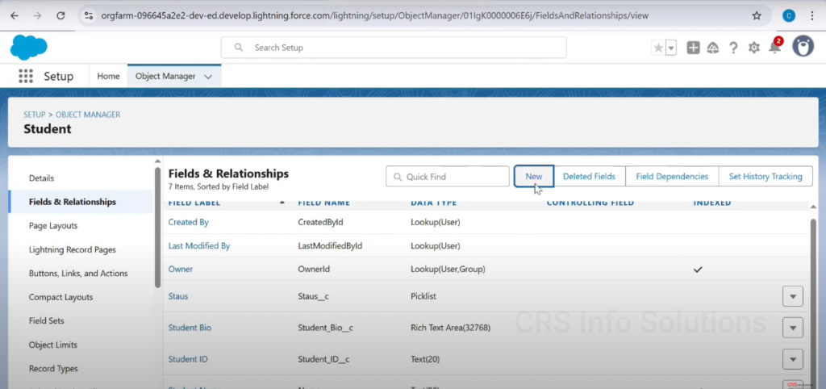Screen dimensions: 826x389
Task: Open the Help question mark icon
Action: coord(733,48)
